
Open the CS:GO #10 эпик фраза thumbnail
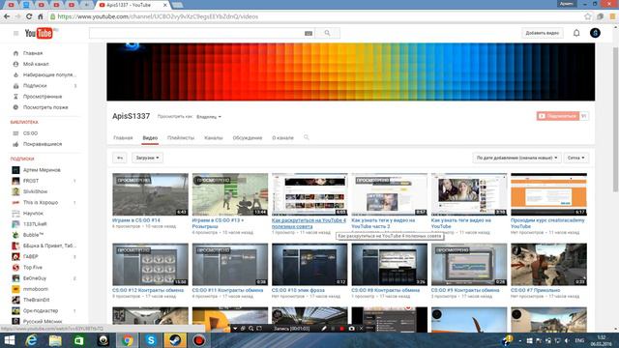(x=309, y=264)
